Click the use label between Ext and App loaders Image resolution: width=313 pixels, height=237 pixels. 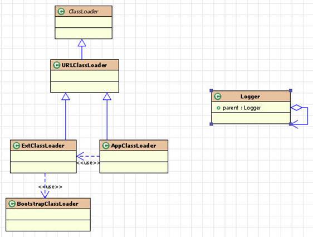pos(88,163)
